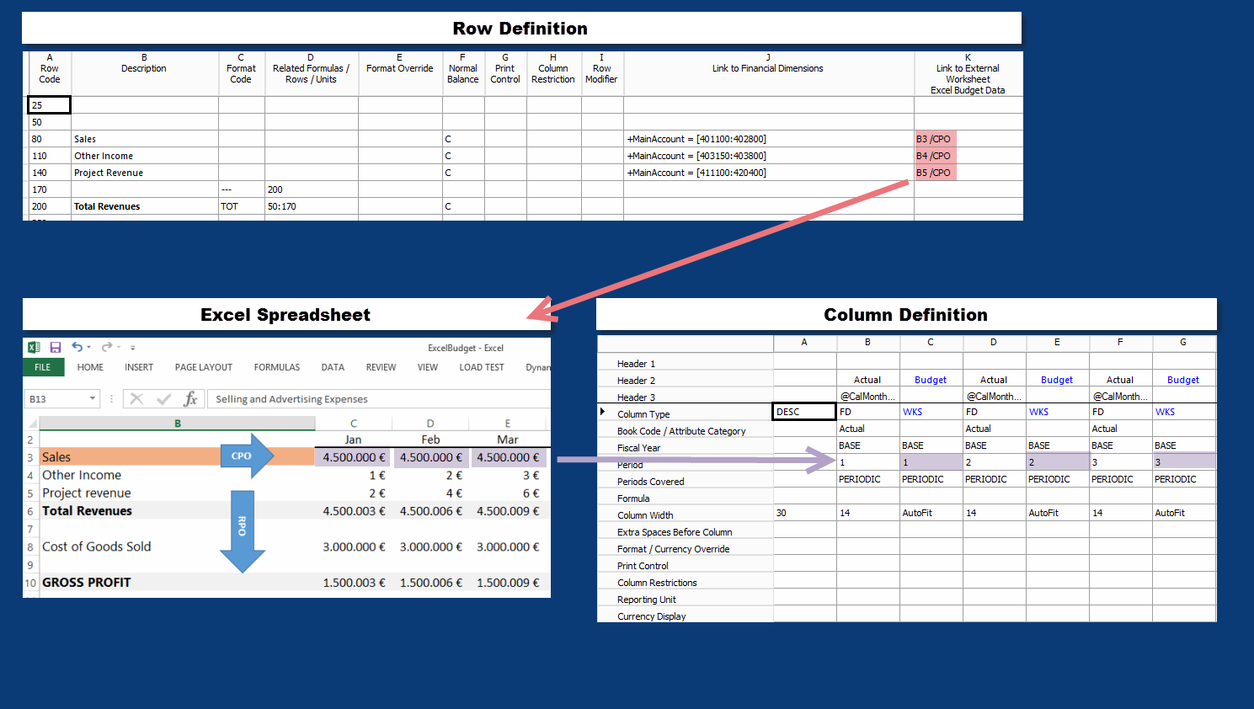Switch to the PAGE LAYOUT ribbon tab
The image size is (1254, 709).
203,367
